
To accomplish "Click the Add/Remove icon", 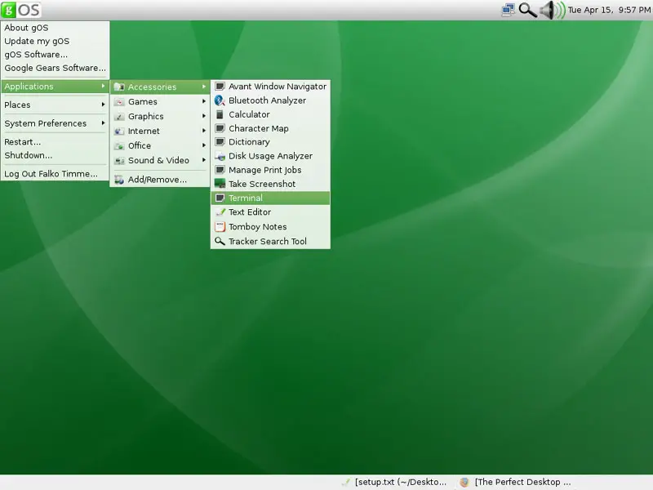I will coord(119,180).
